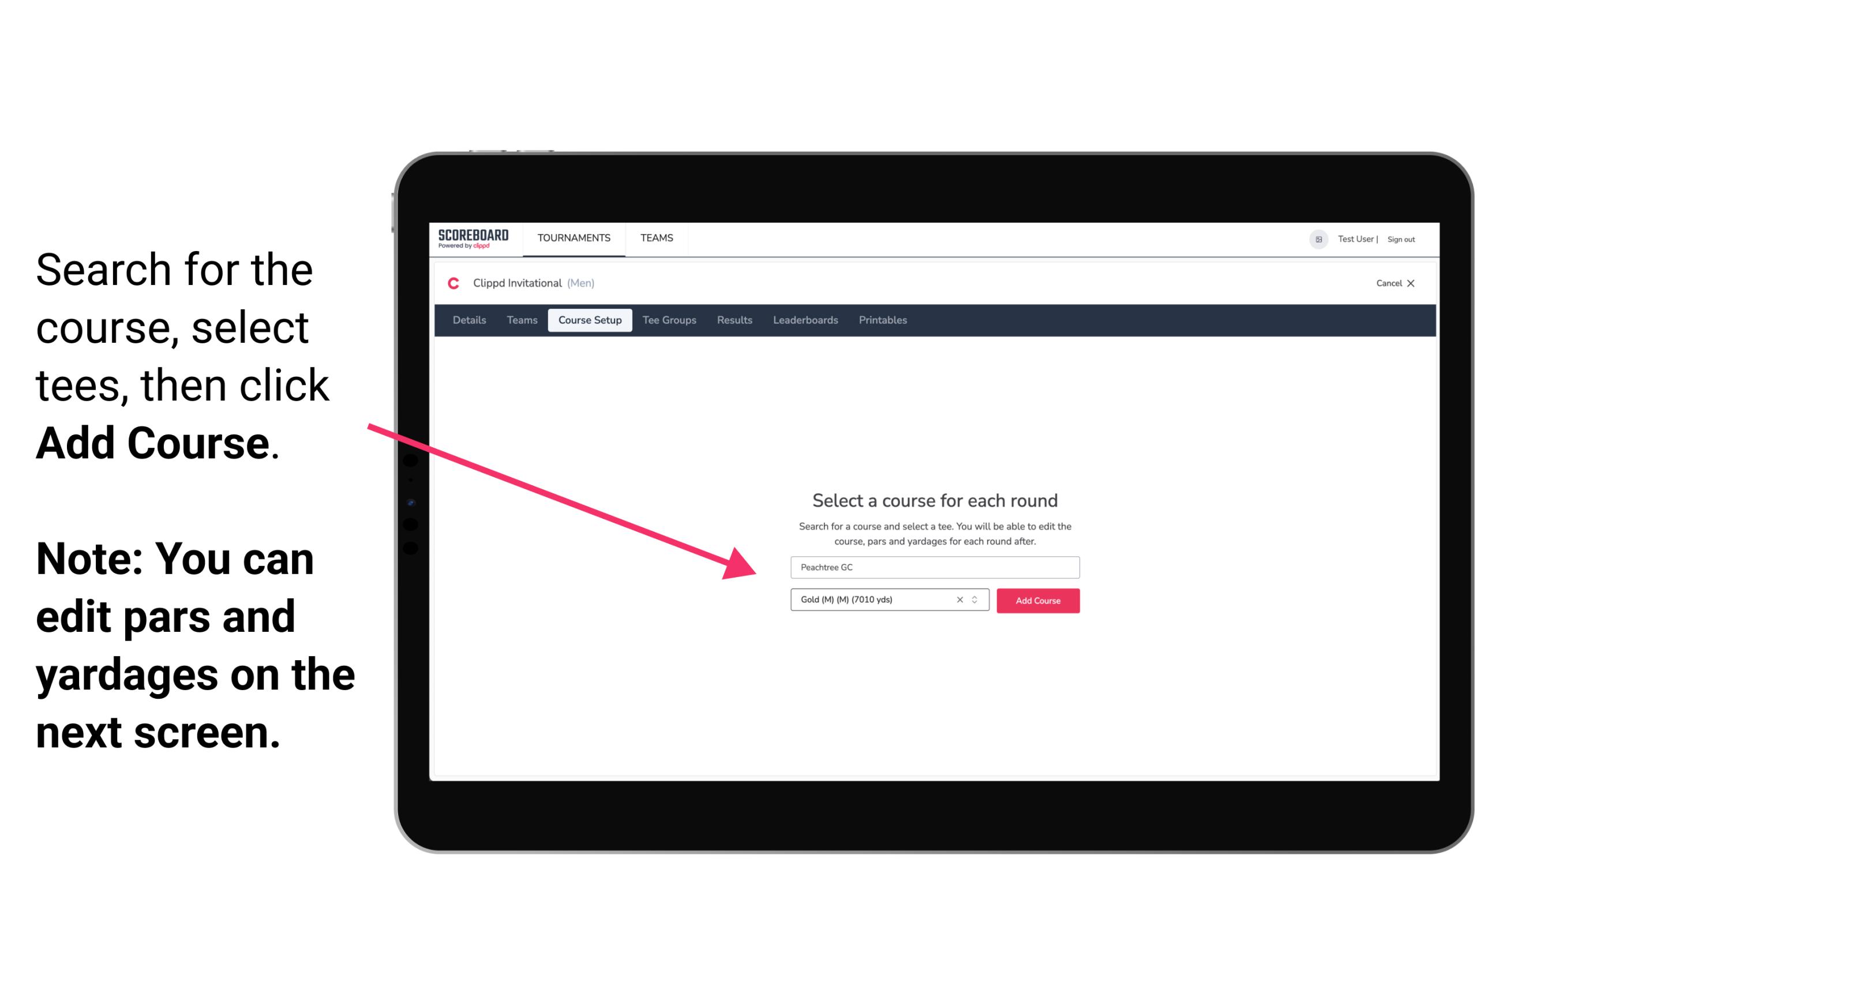The image size is (1866, 1004).
Task: Click the clear 'X' icon in tee dropdown
Action: pyautogui.click(x=959, y=600)
